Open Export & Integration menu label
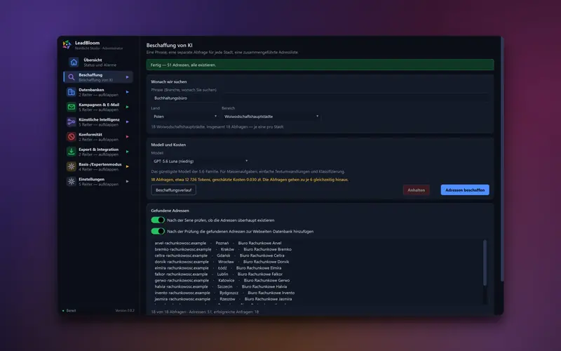561x351 pixels. 98,150
